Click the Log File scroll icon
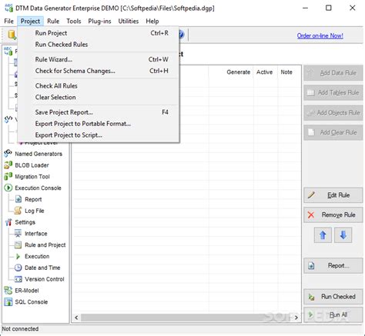Screen dimensions: 365x336 click(x=18, y=211)
